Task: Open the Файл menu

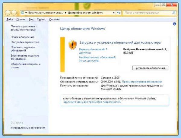Action: (10, 19)
